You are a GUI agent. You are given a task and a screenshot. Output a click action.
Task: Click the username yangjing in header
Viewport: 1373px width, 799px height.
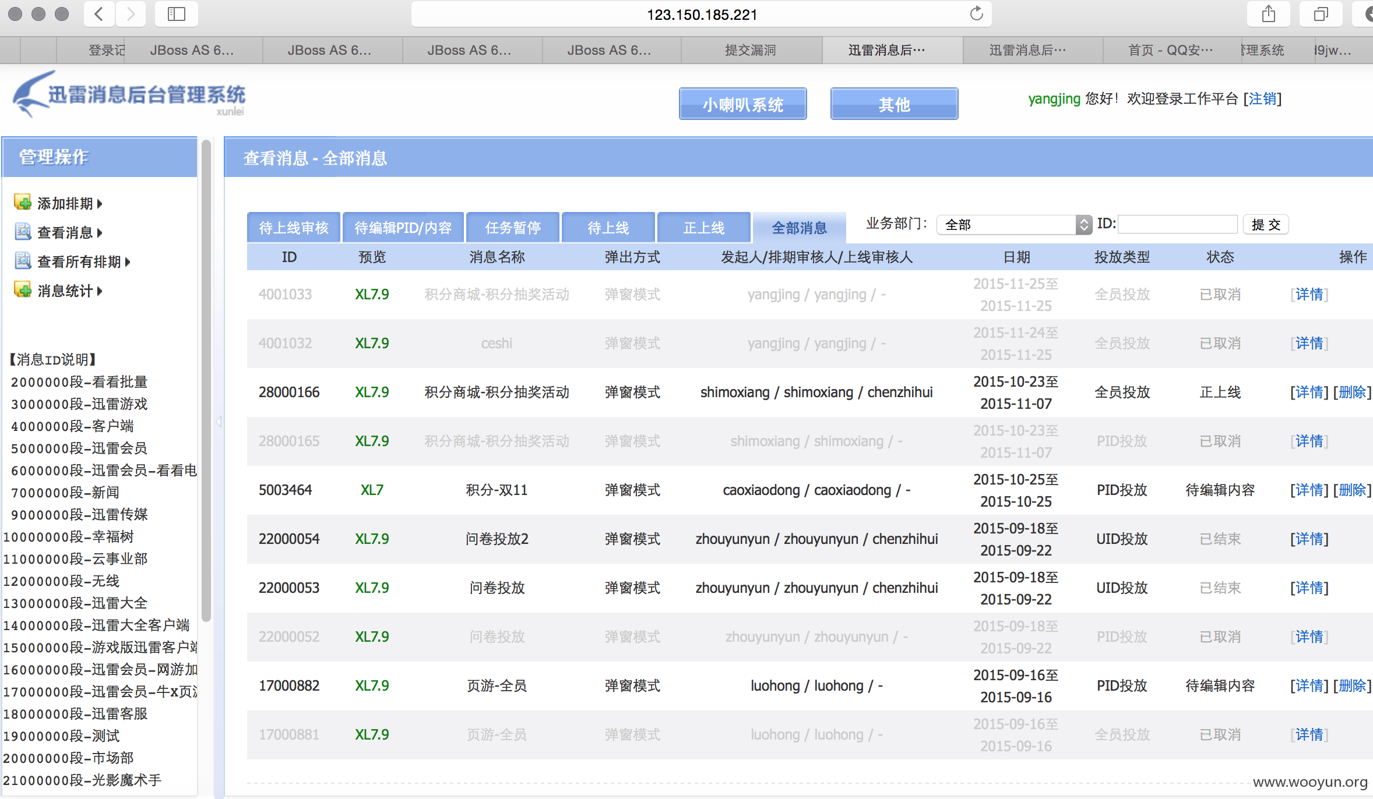coord(1054,99)
